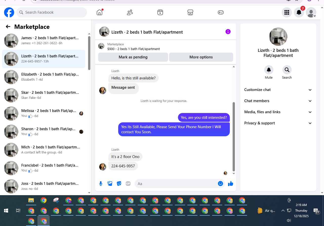Expand Customize chat section
This screenshot has width=324, height=226.
click(278, 90)
